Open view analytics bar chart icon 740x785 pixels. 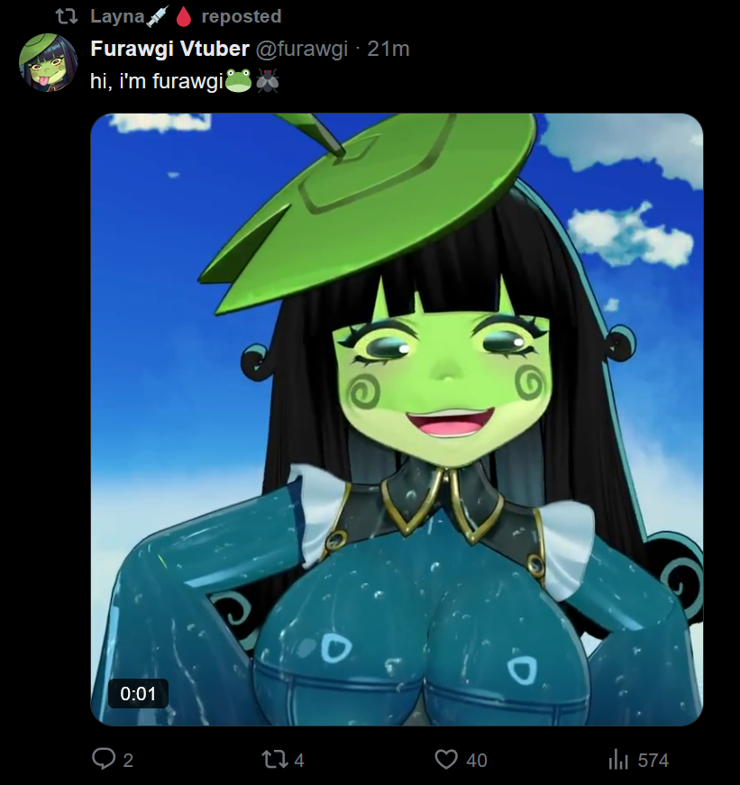618,760
